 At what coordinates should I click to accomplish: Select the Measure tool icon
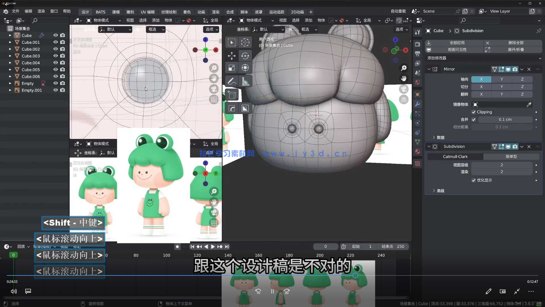(245, 81)
